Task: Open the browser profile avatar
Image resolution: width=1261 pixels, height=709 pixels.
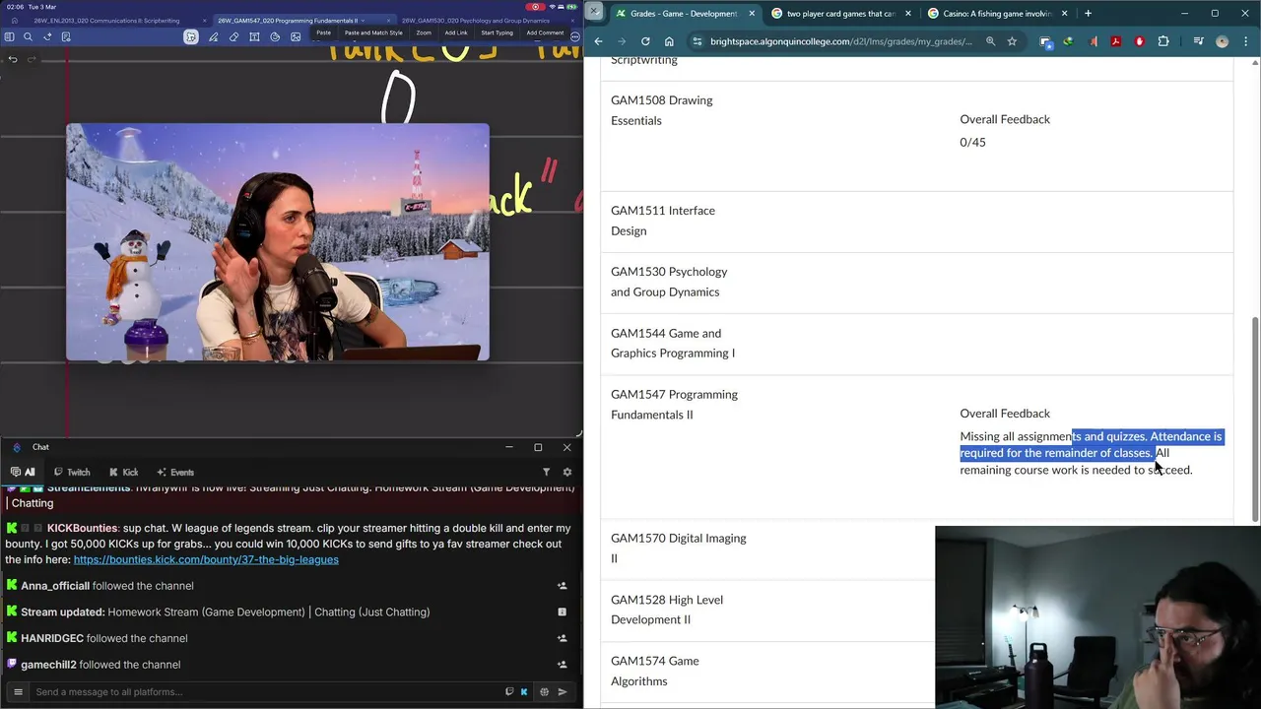Action: (1223, 41)
